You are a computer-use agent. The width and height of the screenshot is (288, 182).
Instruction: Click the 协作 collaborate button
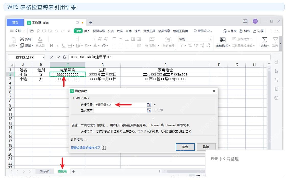[x=245, y=31]
